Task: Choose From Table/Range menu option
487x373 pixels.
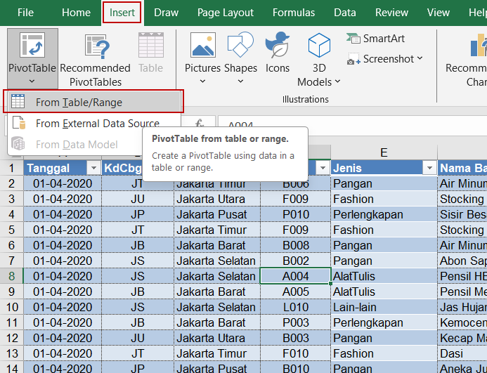Action: pos(79,102)
